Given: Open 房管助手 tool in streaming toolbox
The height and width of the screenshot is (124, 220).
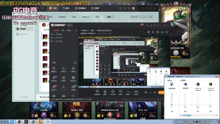Looking at the screenshot, I should point(64,69).
